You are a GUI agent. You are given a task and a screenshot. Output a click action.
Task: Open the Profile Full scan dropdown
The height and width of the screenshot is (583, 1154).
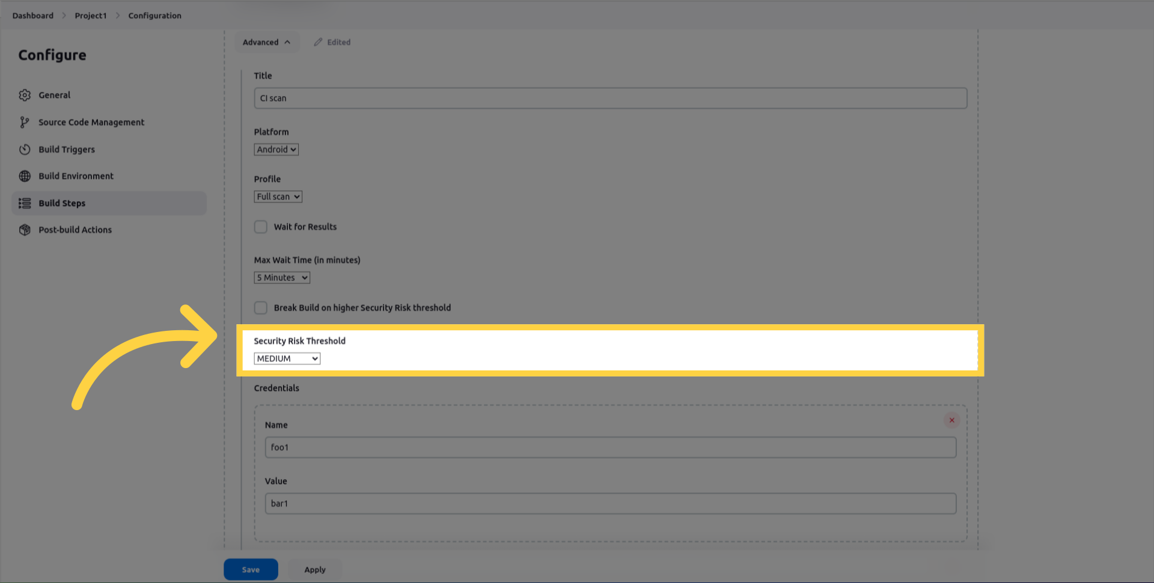point(278,197)
